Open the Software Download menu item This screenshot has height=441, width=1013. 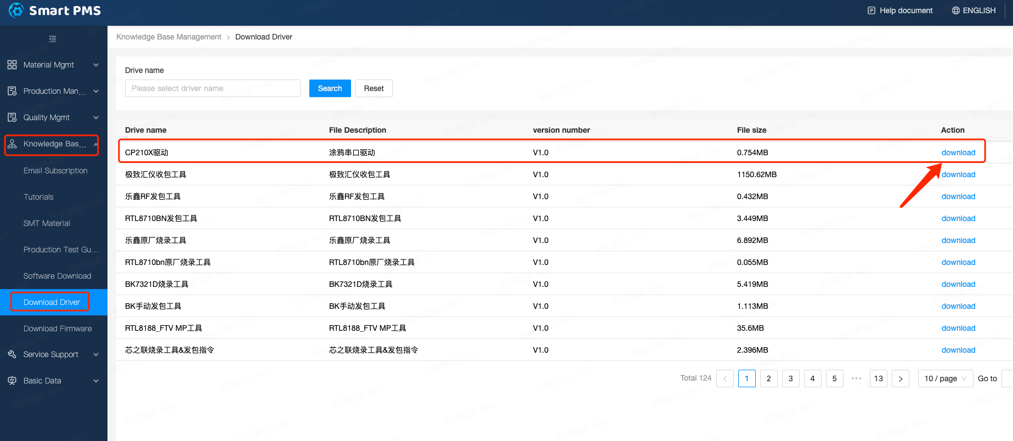click(x=57, y=276)
